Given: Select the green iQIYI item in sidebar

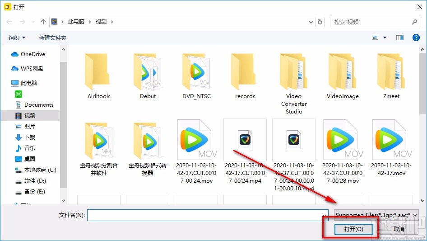Looking at the screenshot, I should pyautogui.click(x=19, y=94).
